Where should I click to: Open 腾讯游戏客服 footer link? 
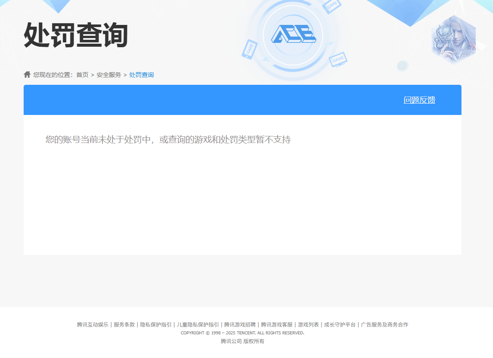(x=277, y=325)
